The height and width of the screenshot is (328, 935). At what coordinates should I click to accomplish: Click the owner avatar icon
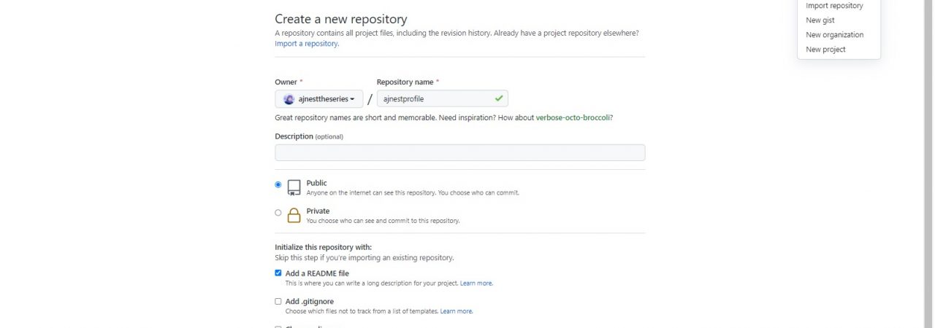pos(289,99)
